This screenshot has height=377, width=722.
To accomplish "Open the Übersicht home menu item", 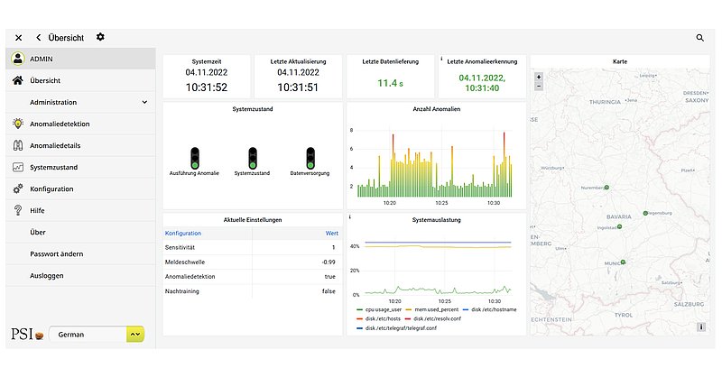I will coord(45,80).
